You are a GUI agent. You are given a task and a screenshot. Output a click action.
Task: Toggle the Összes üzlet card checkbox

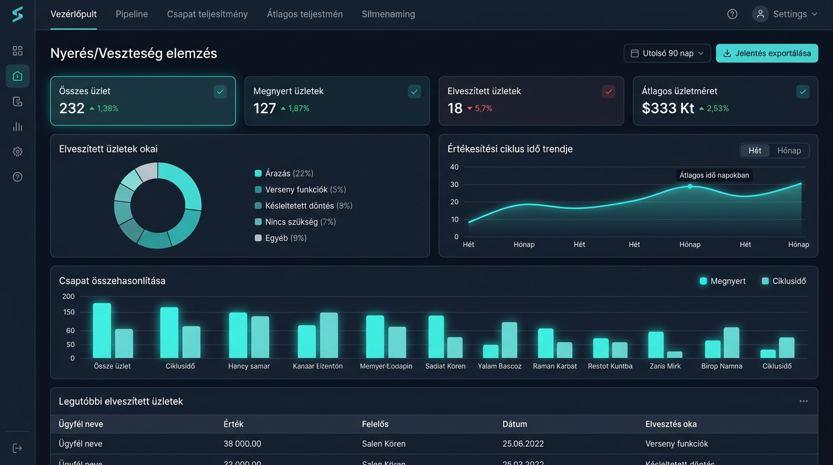(220, 91)
